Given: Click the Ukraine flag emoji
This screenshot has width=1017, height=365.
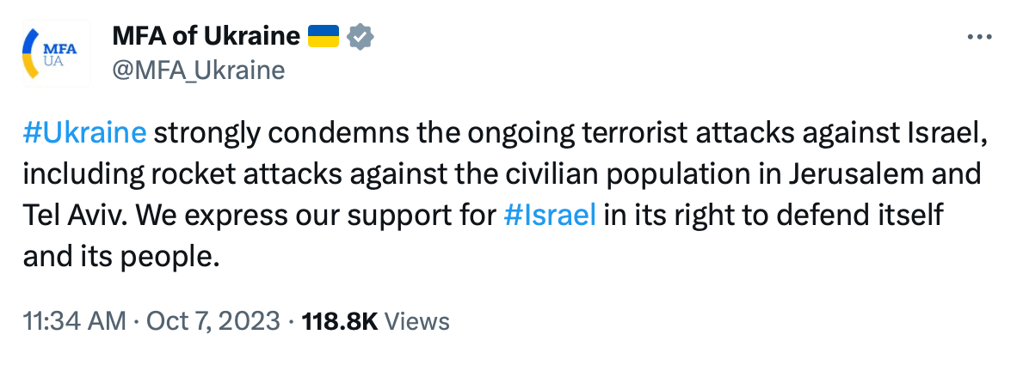Looking at the screenshot, I should click(x=324, y=37).
